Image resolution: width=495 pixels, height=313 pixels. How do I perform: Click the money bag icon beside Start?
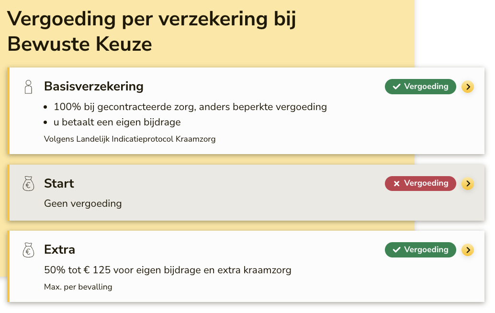(29, 184)
